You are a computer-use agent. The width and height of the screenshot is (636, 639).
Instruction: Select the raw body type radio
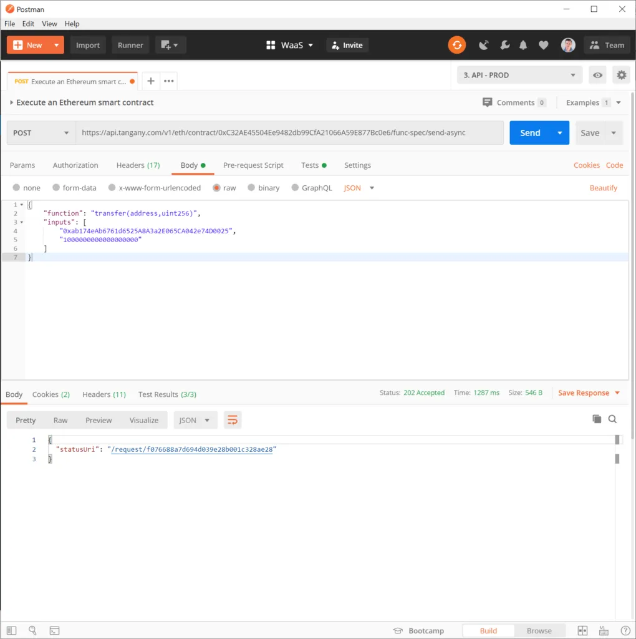216,187
